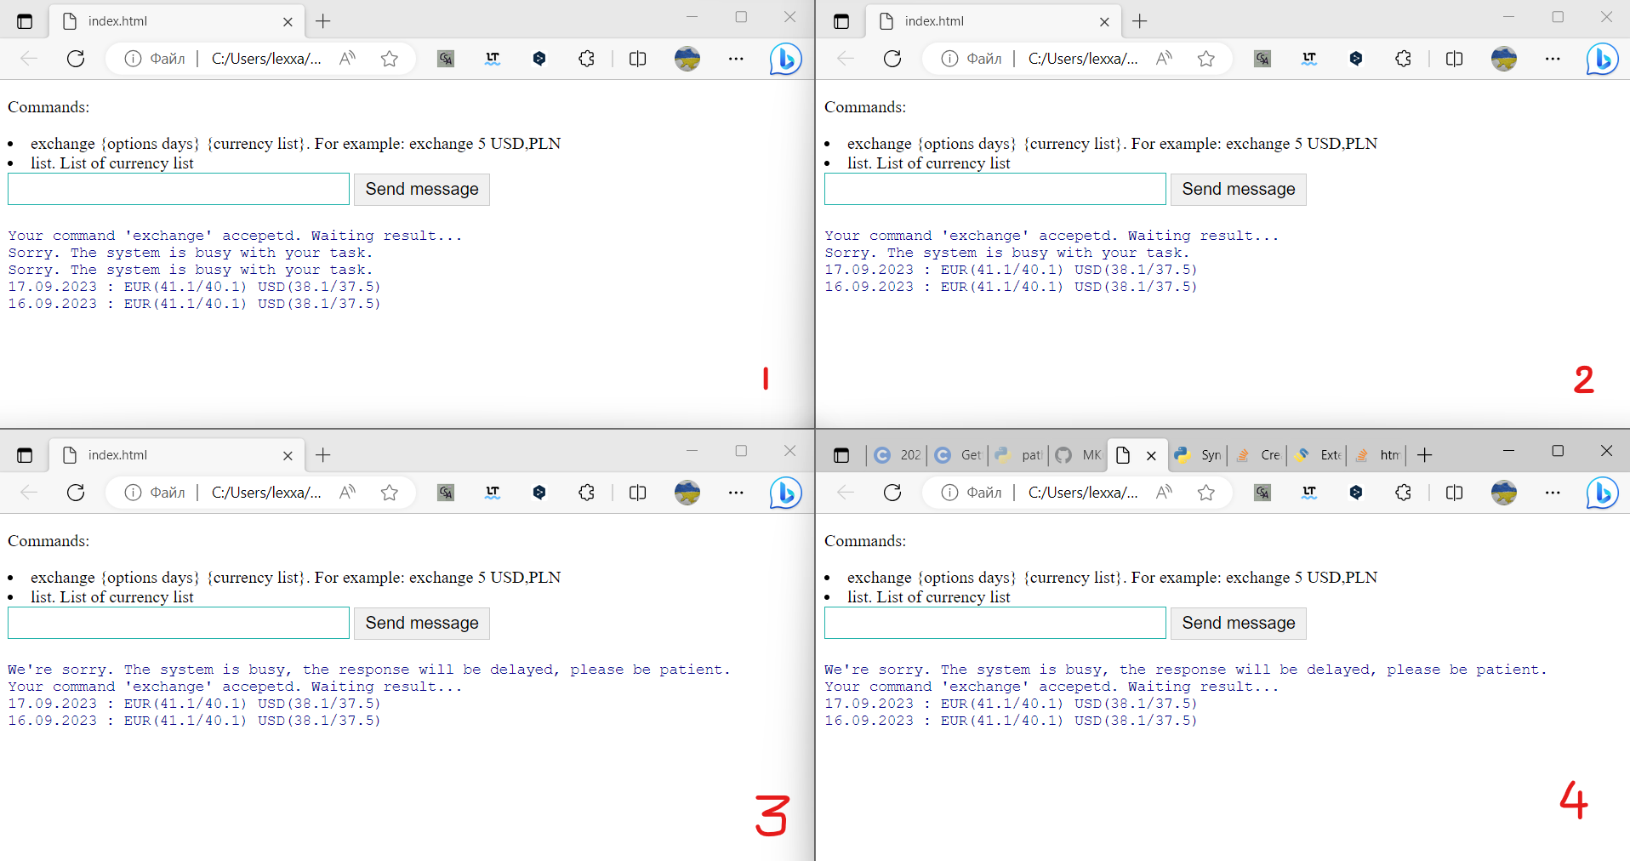Viewport: 1630px width, 861px height.
Task: Open tab actions menu in window 1
Action: click(x=25, y=21)
